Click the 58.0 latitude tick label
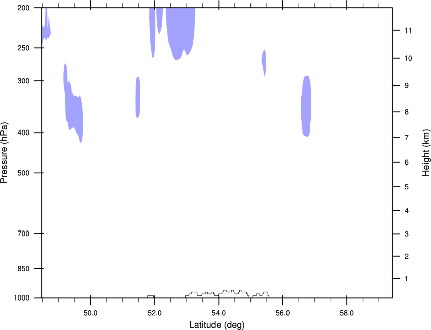This screenshot has width=431, height=330. 347,313
